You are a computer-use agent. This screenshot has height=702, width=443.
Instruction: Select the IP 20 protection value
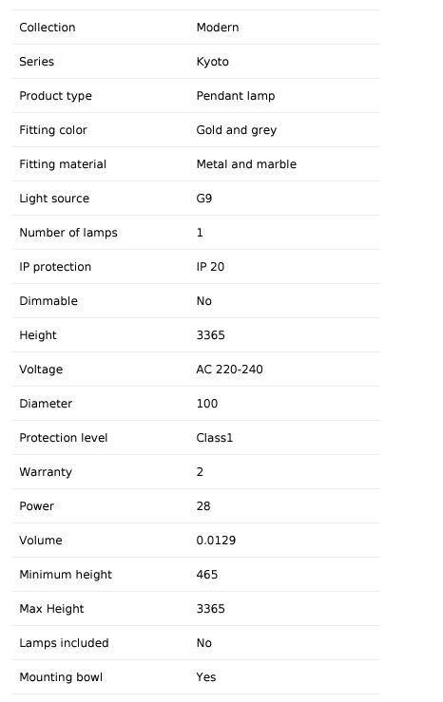(210, 267)
